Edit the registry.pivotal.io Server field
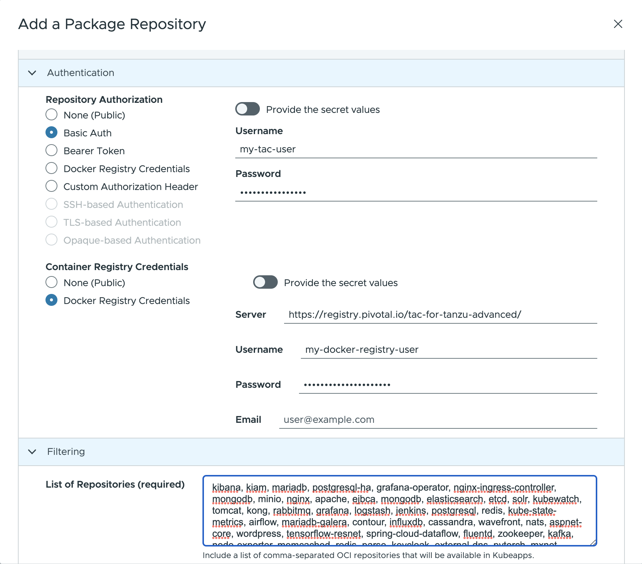 coord(440,314)
